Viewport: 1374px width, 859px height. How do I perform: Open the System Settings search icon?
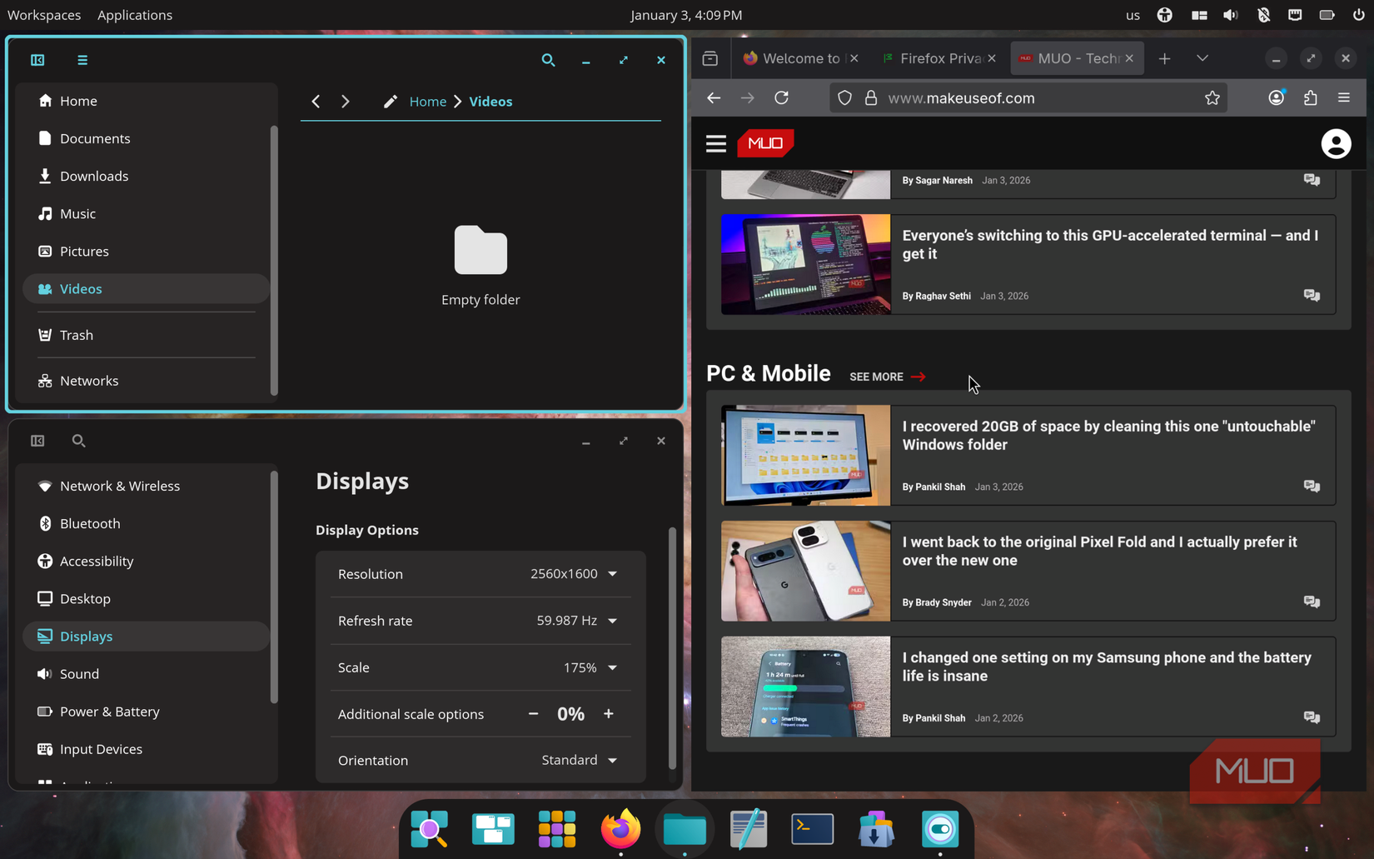pos(78,441)
